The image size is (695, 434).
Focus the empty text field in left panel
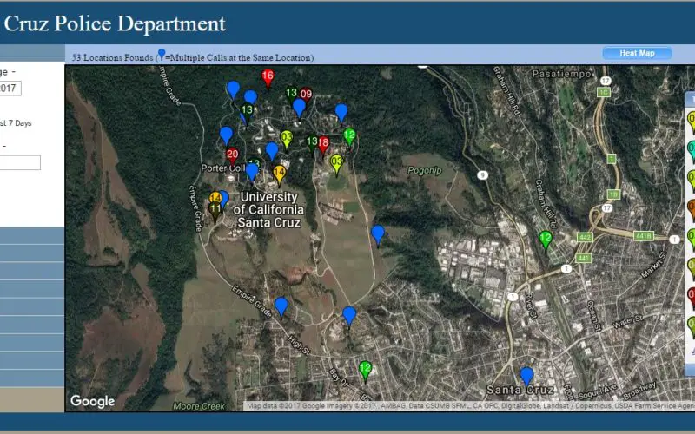coord(19,162)
